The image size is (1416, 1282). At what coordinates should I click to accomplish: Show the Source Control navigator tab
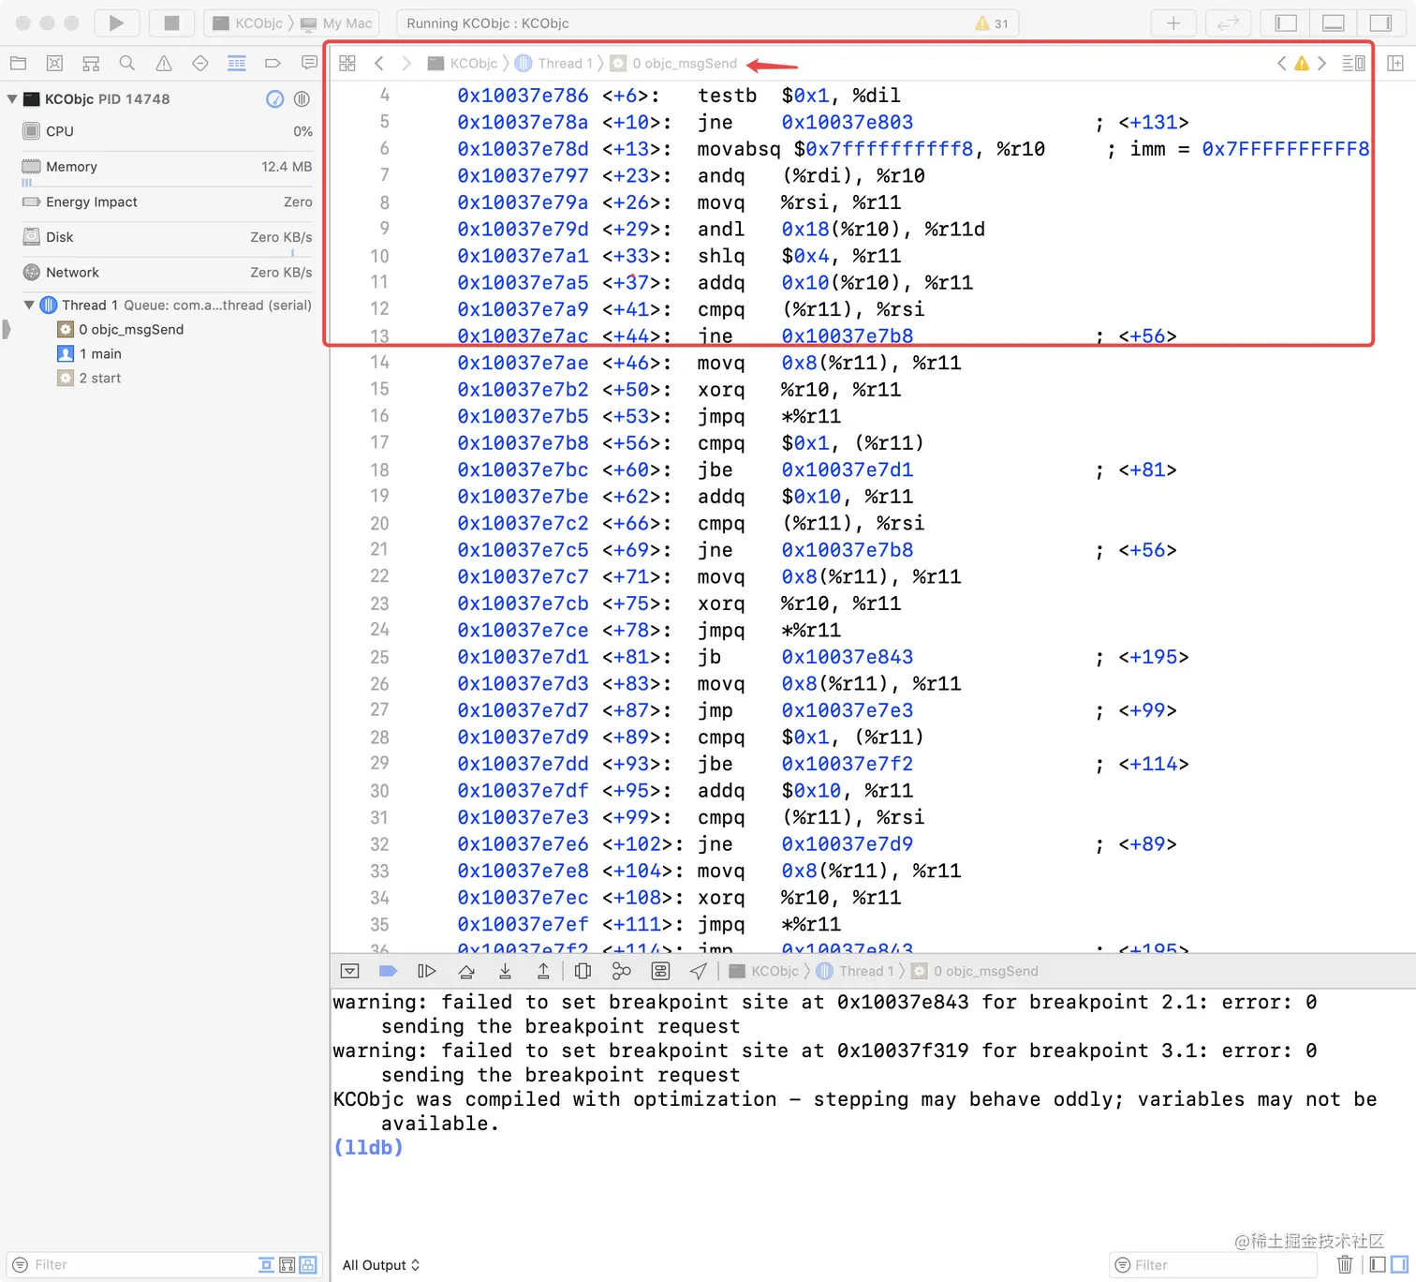[54, 64]
